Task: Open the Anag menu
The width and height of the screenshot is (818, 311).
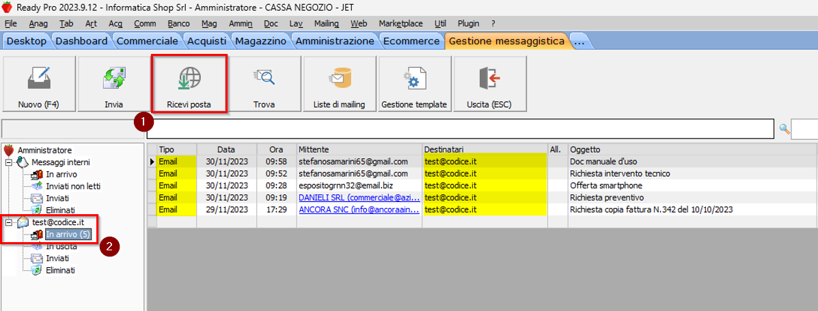Action: 38,23
